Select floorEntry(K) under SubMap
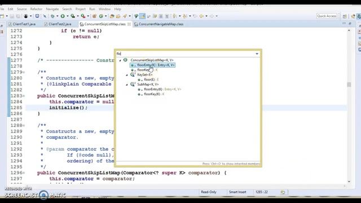The image size is (361, 203). 159,89
